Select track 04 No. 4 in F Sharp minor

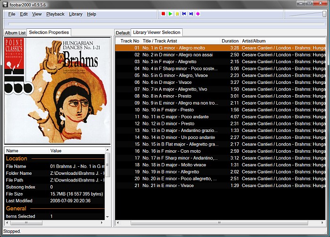pos(220,68)
